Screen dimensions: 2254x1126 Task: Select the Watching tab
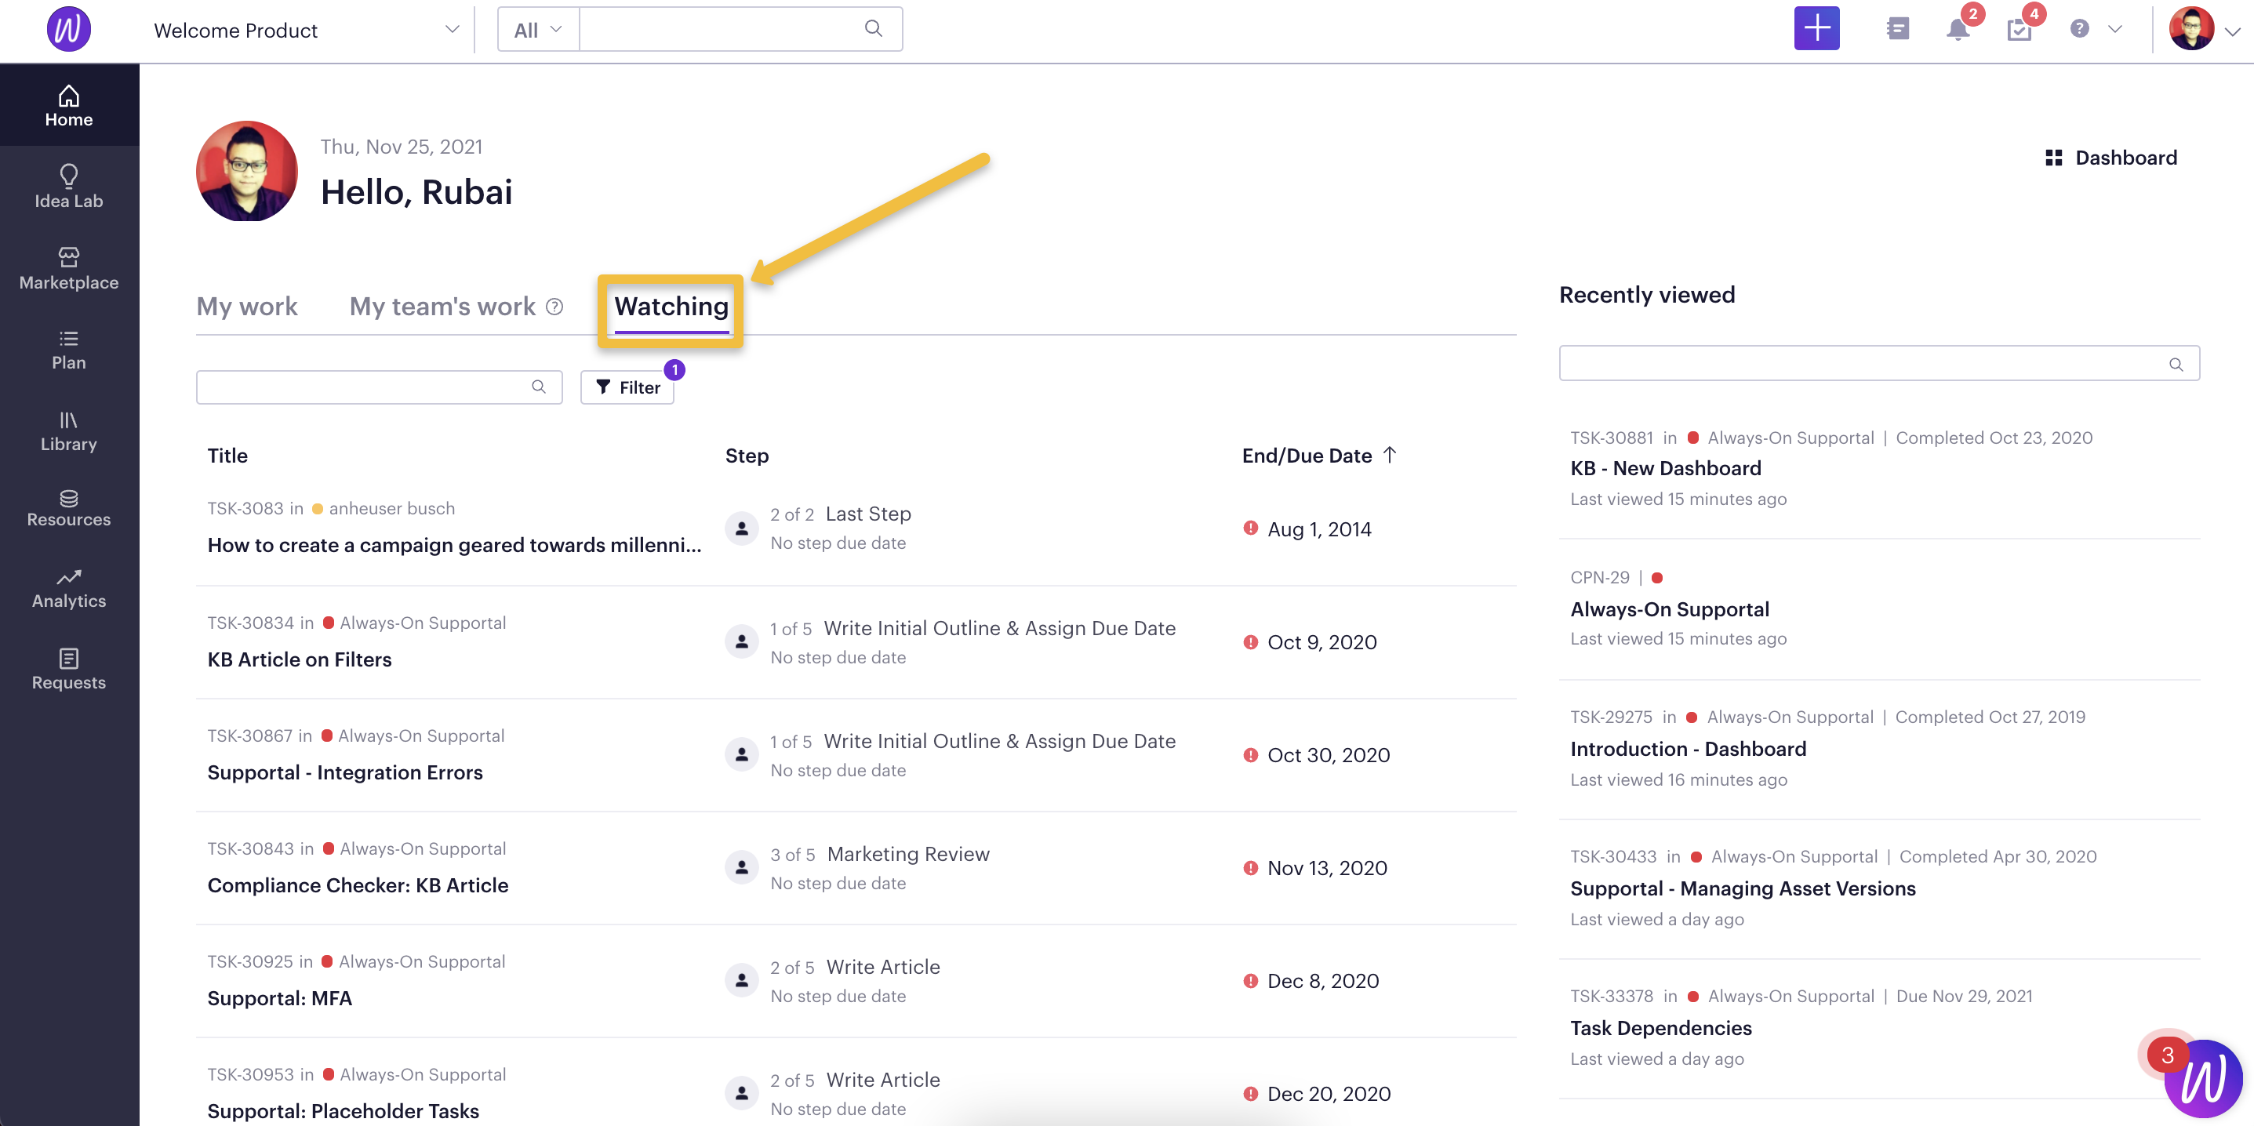[671, 307]
